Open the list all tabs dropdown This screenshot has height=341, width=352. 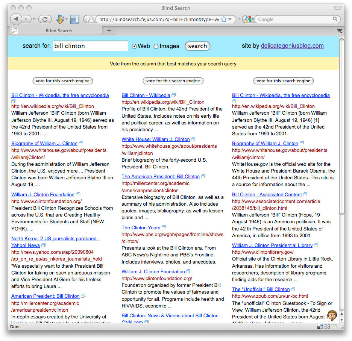(x=340, y=30)
